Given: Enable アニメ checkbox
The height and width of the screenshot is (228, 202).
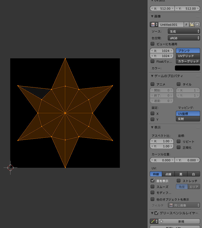Looking at the screenshot, I should click(152, 84).
